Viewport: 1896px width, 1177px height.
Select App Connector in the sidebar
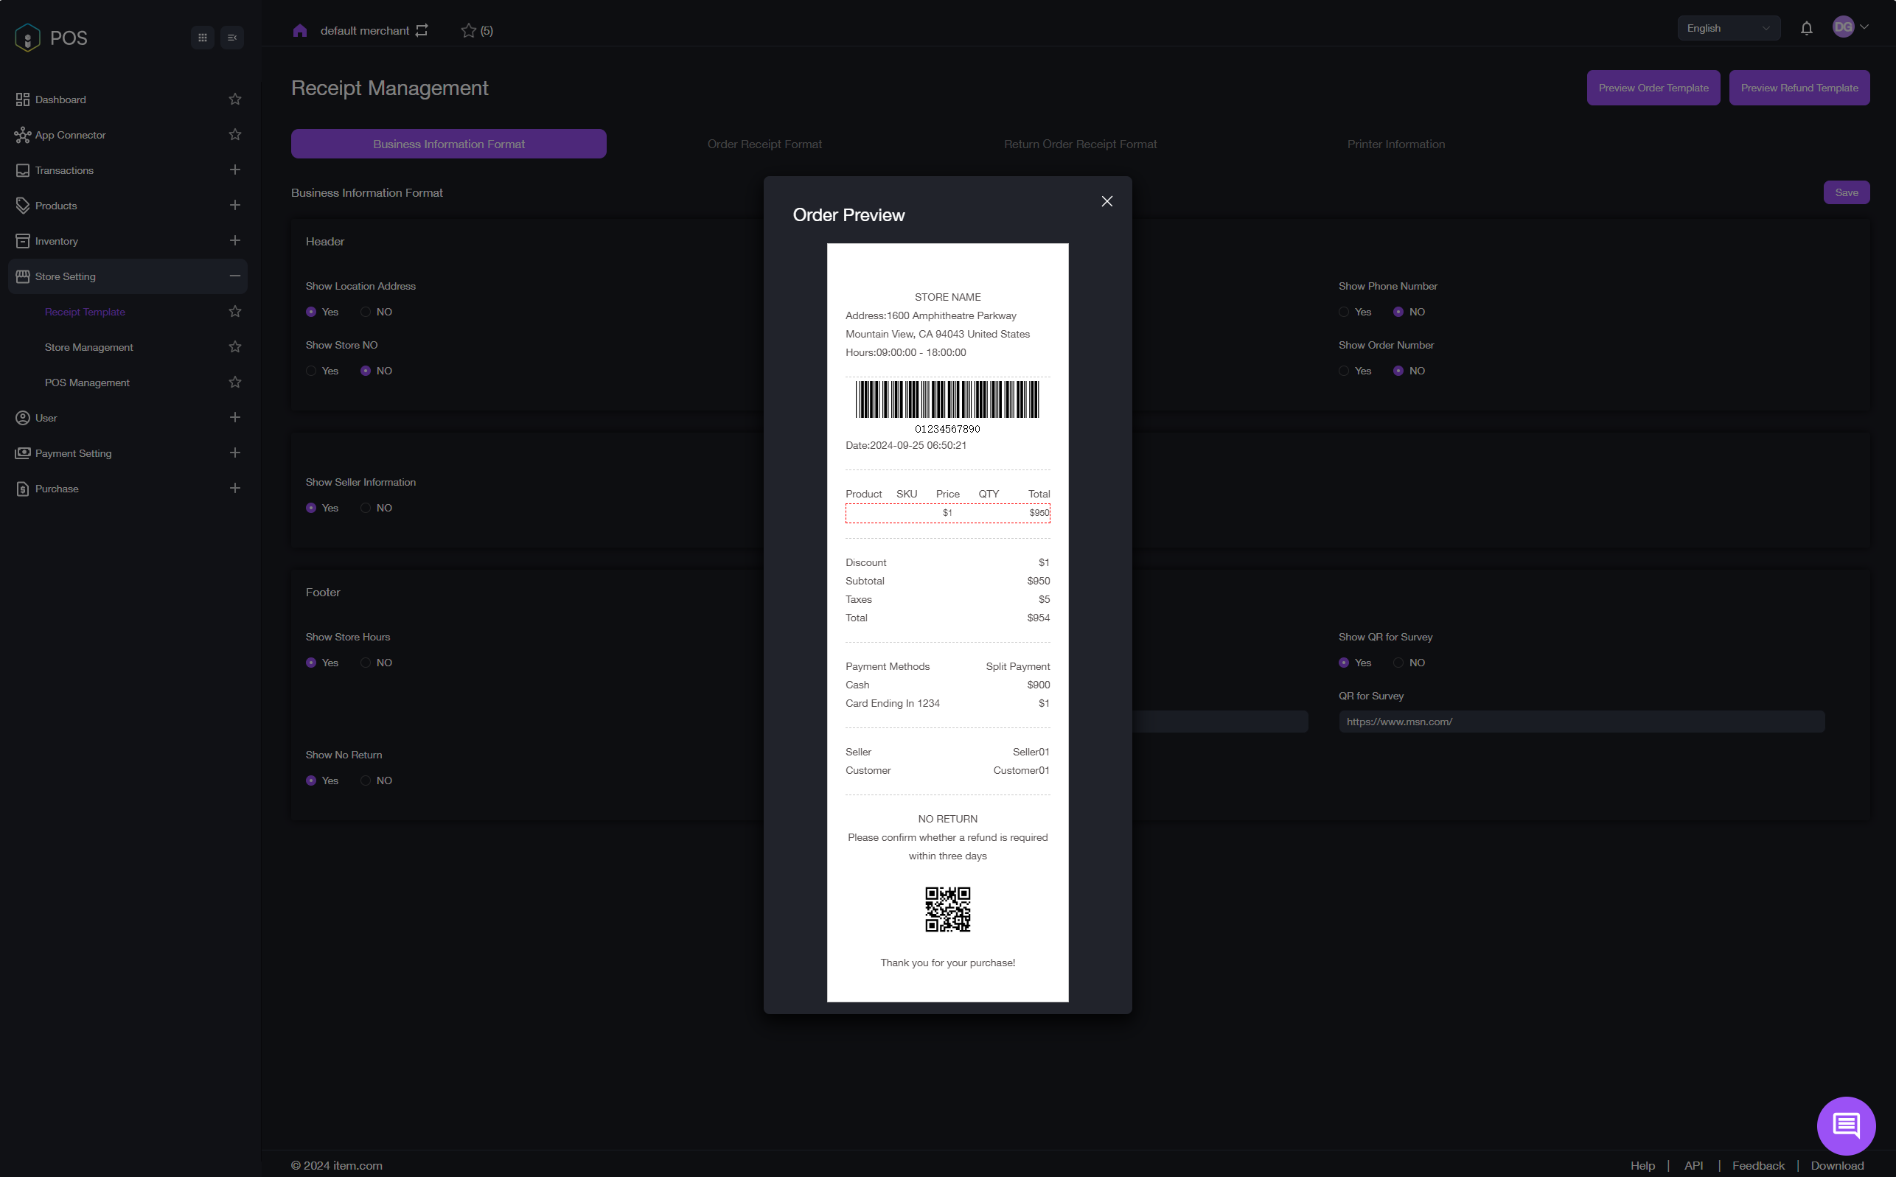[x=71, y=135]
